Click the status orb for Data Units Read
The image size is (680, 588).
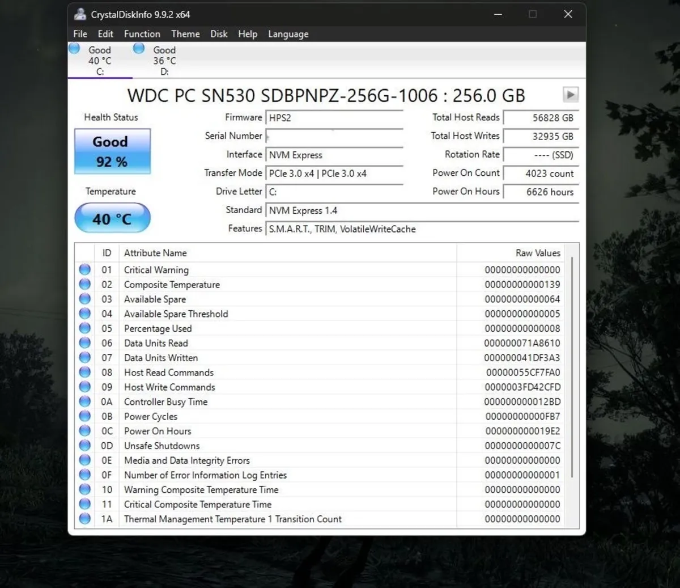point(85,342)
